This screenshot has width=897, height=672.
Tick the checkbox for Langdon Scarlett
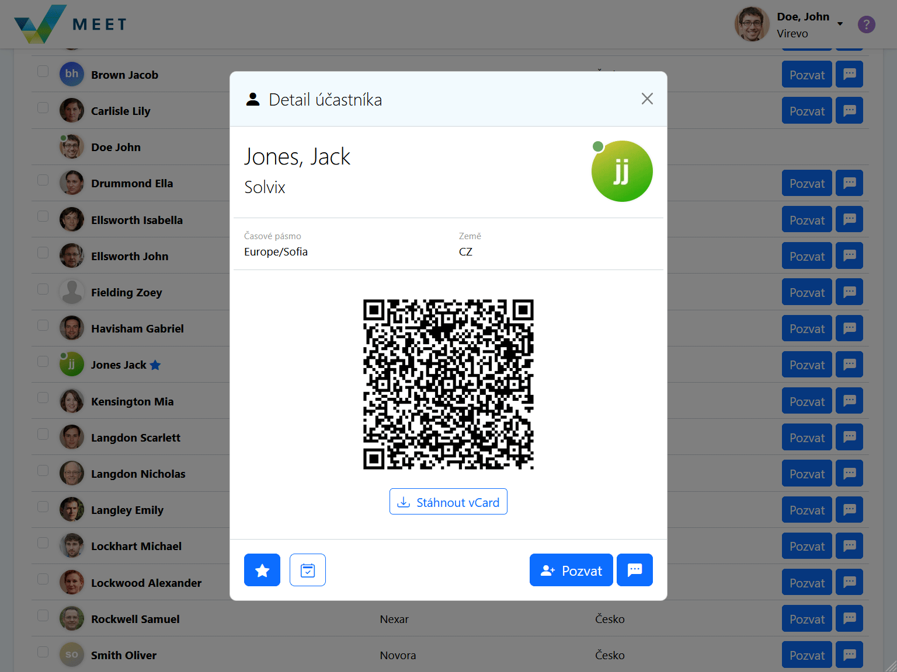pyautogui.click(x=43, y=434)
